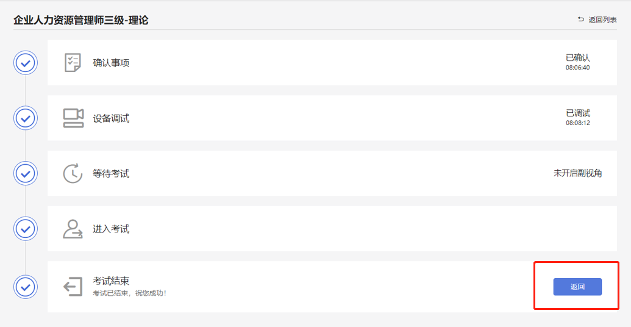Image resolution: width=631 pixels, height=327 pixels.
Task: Select the 设备调试 step label
Action: pos(111,118)
